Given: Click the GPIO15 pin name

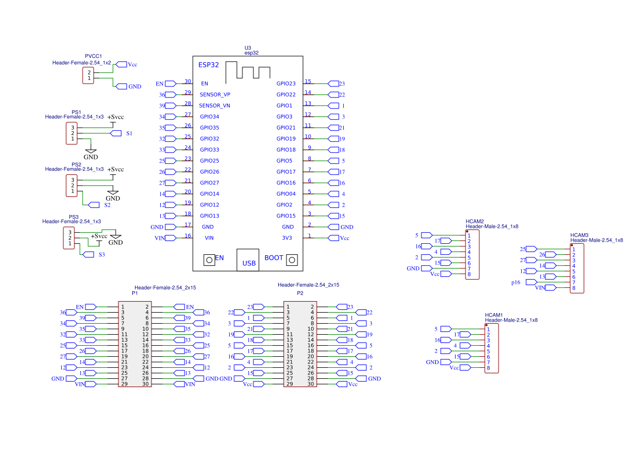Looking at the screenshot, I should 286,216.
